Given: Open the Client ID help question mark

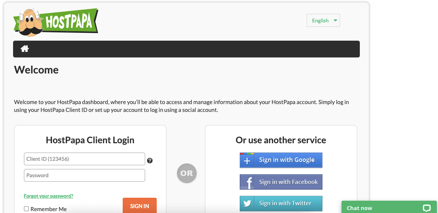Looking at the screenshot, I should [x=150, y=160].
